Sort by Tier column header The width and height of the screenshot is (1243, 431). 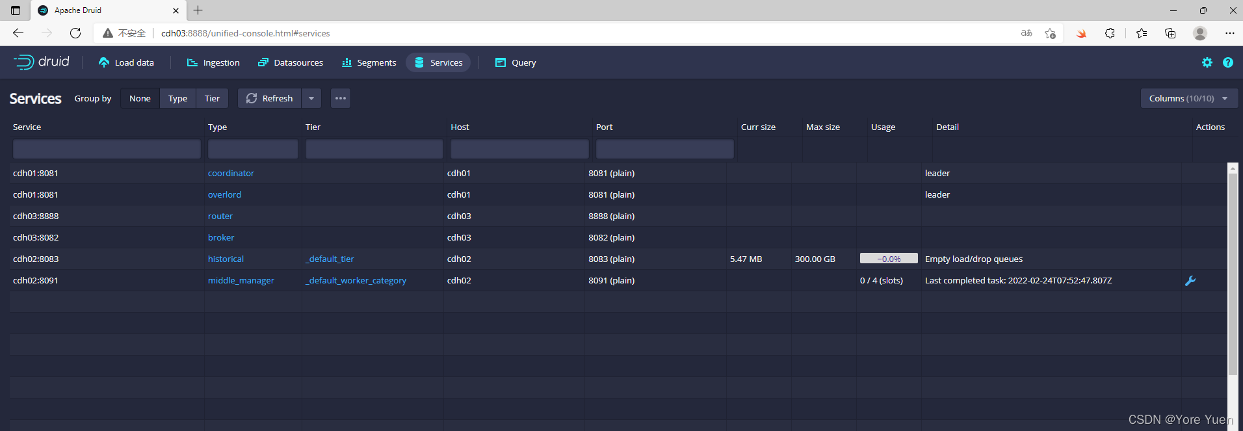pos(313,127)
